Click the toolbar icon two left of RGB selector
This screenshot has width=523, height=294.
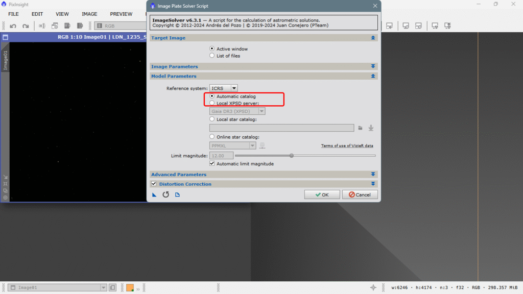point(67,26)
